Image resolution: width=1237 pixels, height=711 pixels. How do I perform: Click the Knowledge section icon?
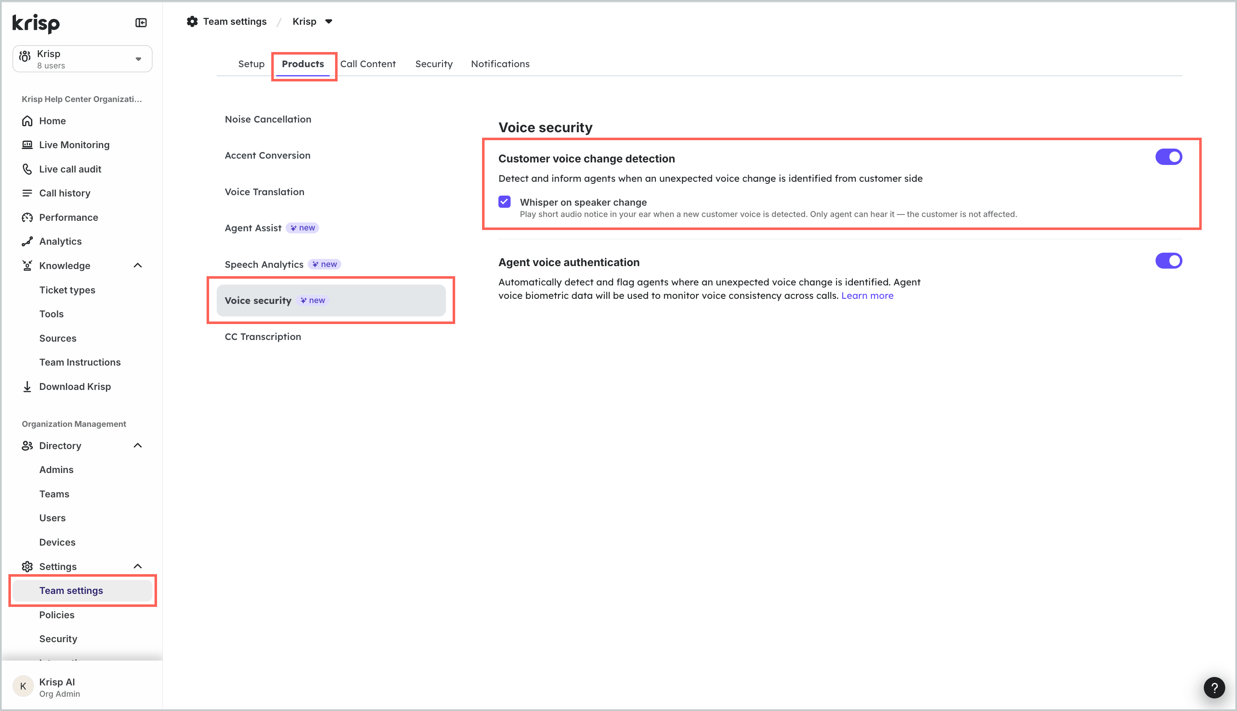click(27, 266)
